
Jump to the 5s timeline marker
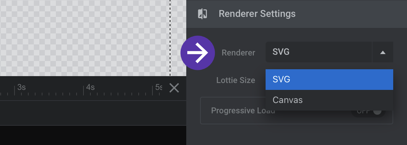159,87
